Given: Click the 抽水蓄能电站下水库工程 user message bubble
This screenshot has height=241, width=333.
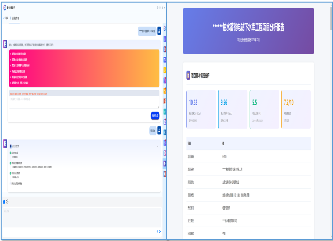Looking at the screenshot, I should coord(147,31).
